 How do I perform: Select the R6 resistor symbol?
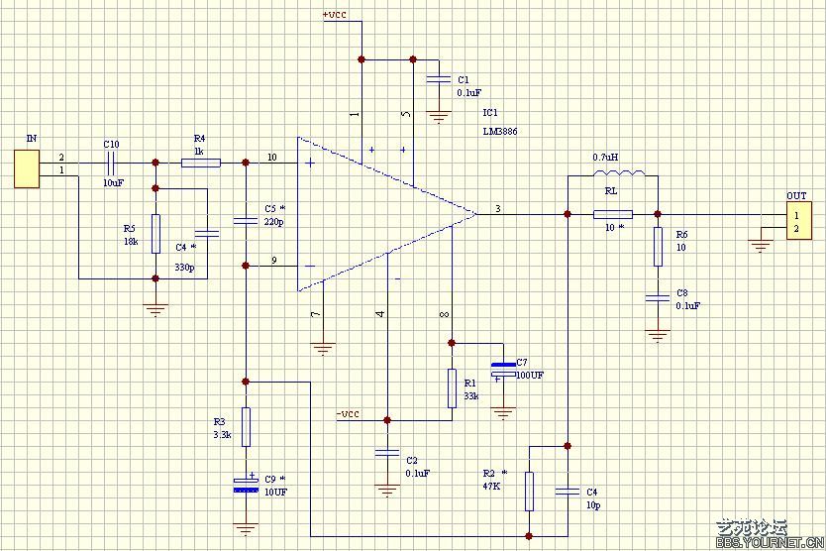click(x=658, y=246)
